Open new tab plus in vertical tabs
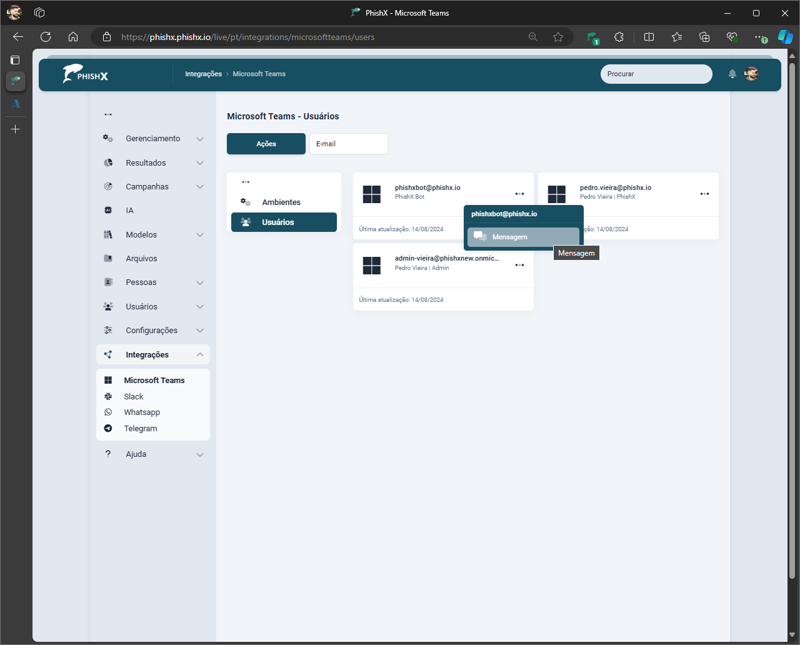 tap(16, 129)
